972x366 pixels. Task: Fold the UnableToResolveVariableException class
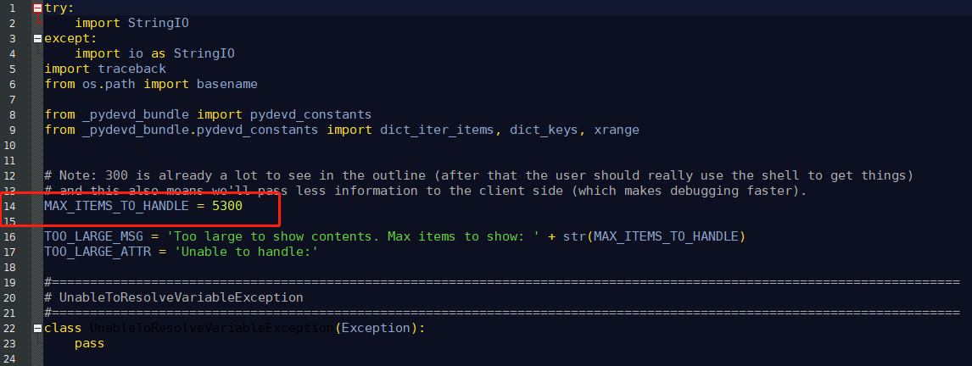37,328
